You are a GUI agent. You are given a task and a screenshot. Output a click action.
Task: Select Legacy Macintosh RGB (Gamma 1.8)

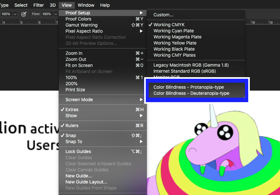[x=196, y=65]
